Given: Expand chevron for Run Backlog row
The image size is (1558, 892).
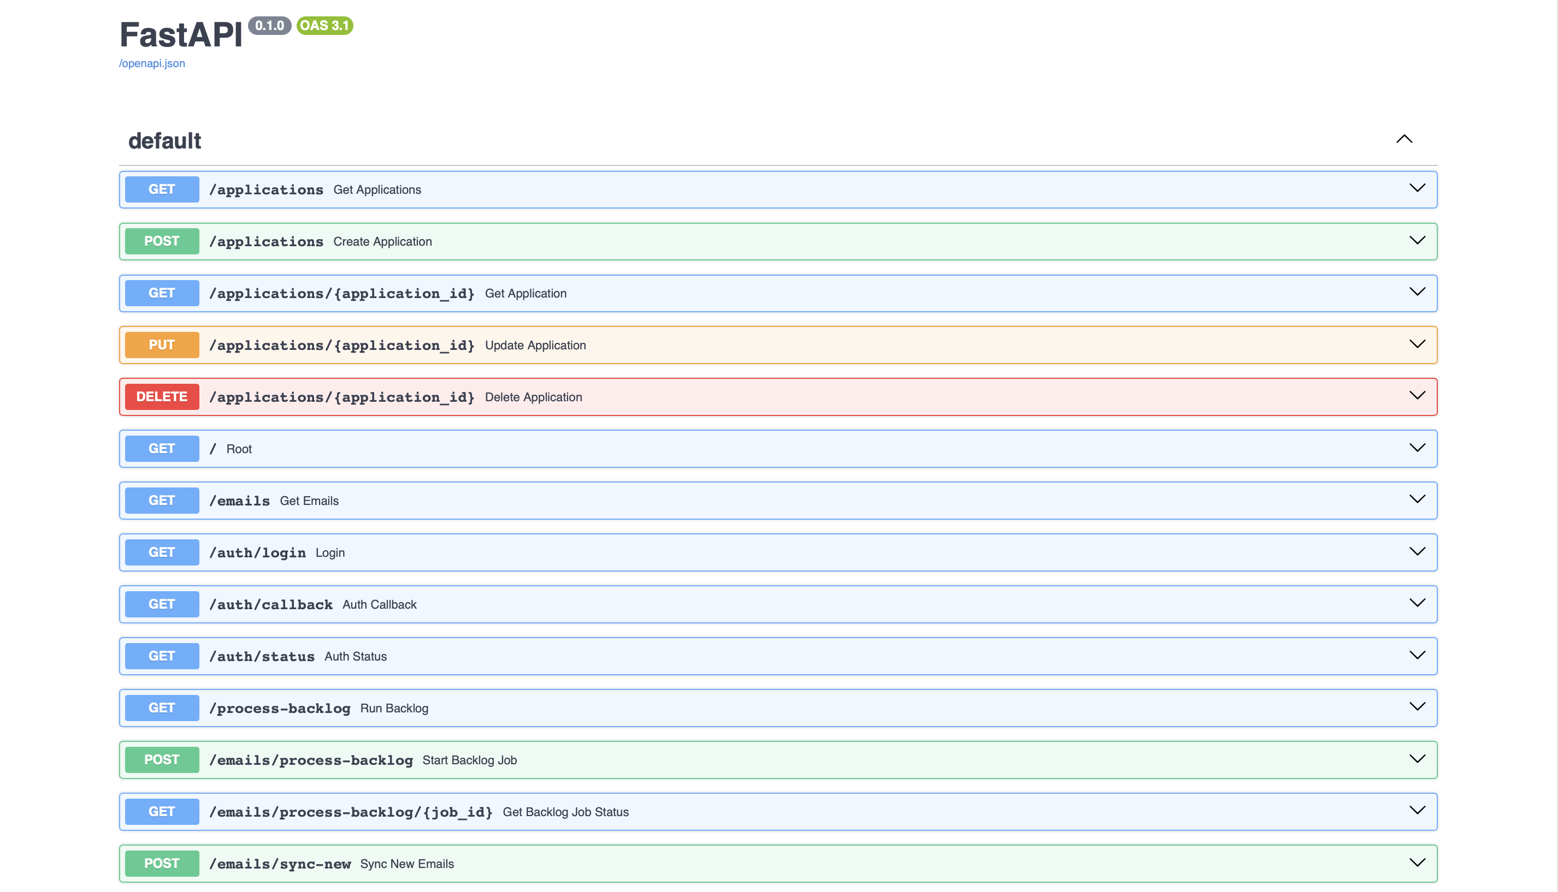Looking at the screenshot, I should coord(1418,706).
